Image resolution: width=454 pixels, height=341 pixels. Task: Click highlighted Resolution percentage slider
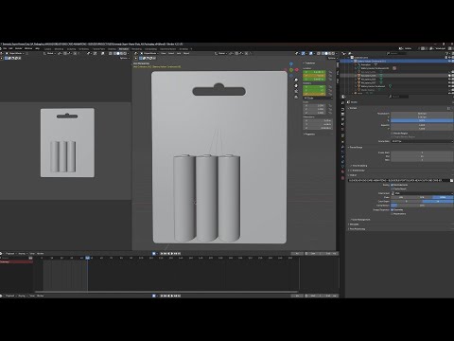[x=422, y=120]
